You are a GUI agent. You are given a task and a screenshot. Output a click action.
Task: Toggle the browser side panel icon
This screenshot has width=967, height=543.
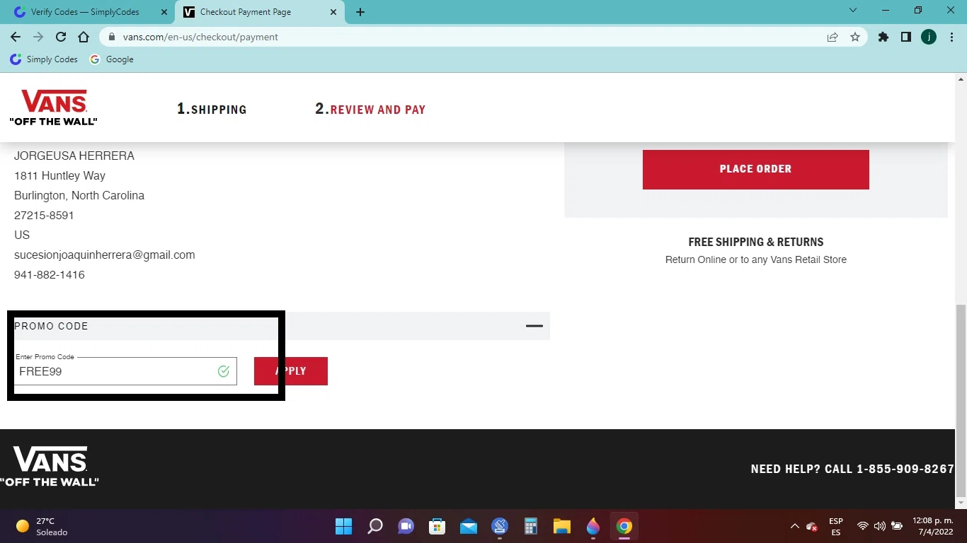point(906,37)
